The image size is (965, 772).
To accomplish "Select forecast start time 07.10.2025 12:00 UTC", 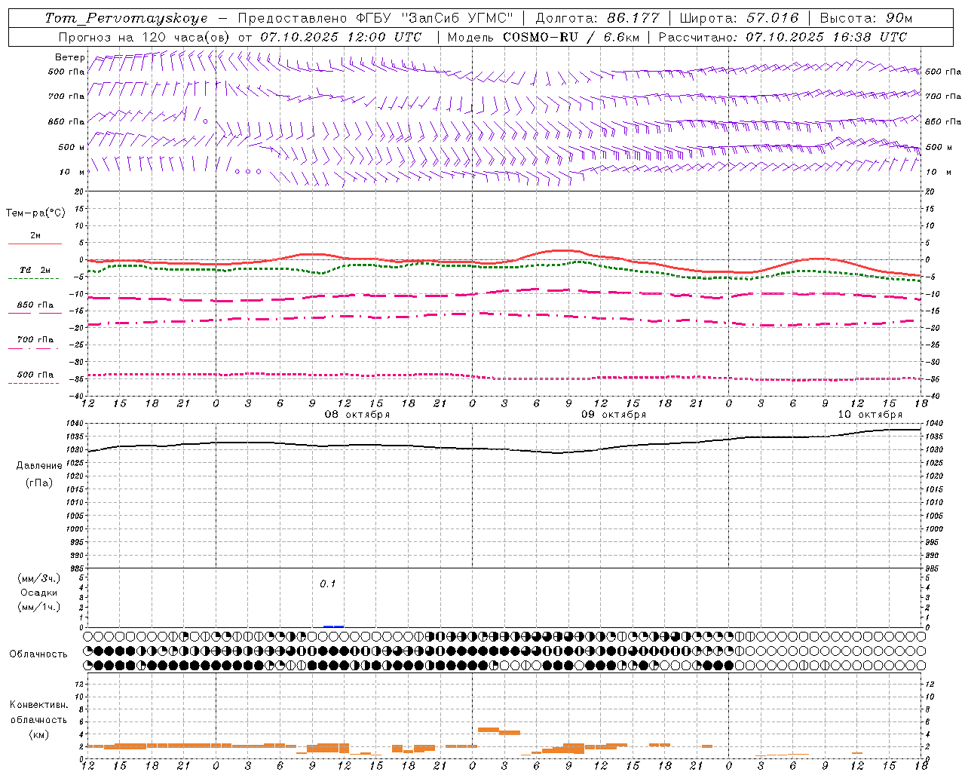I will click(341, 37).
